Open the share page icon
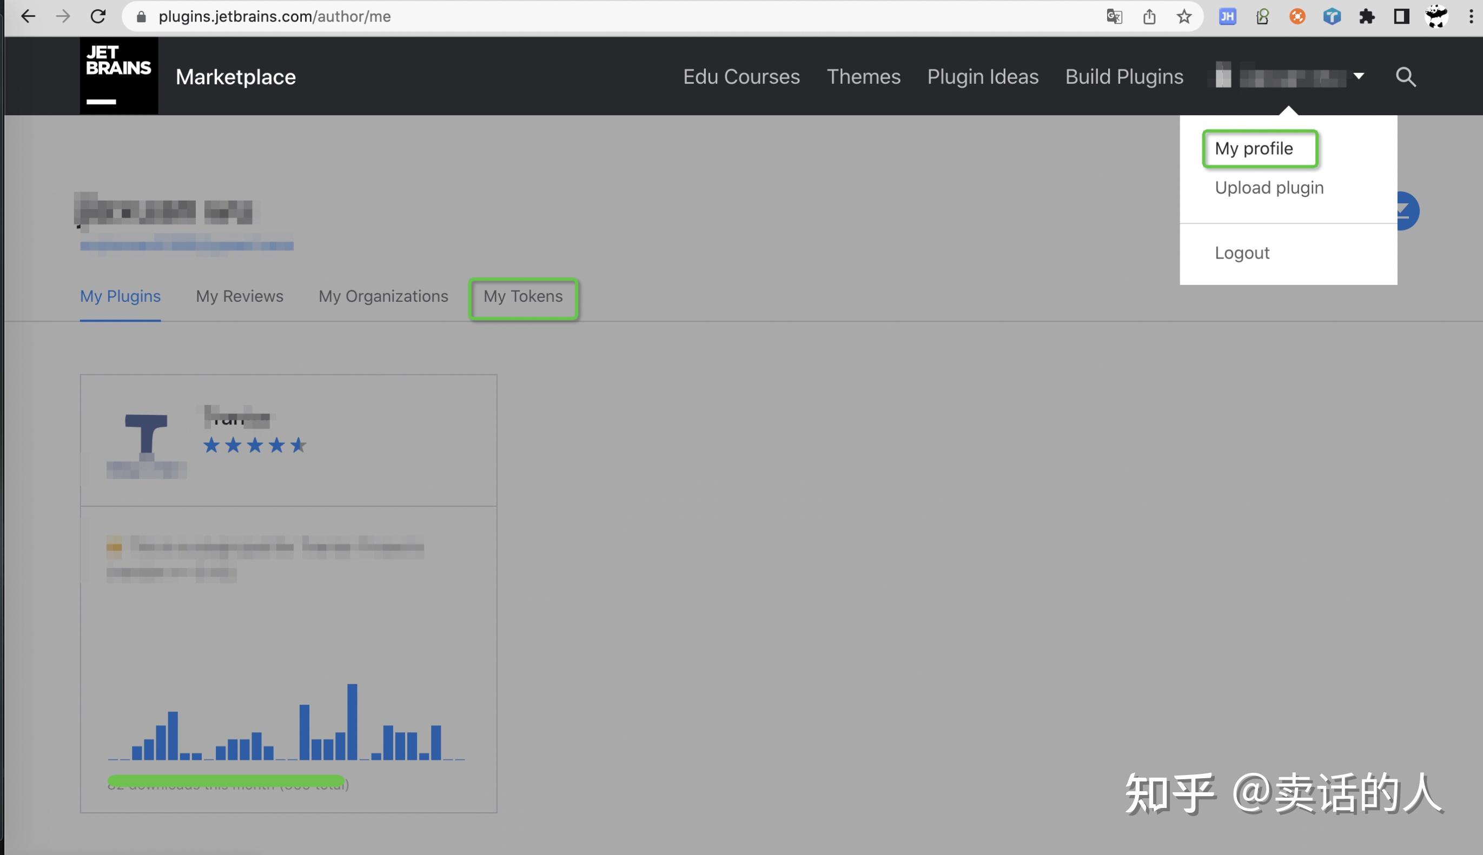The width and height of the screenshot is (1483, 855). pos(1149,16)
